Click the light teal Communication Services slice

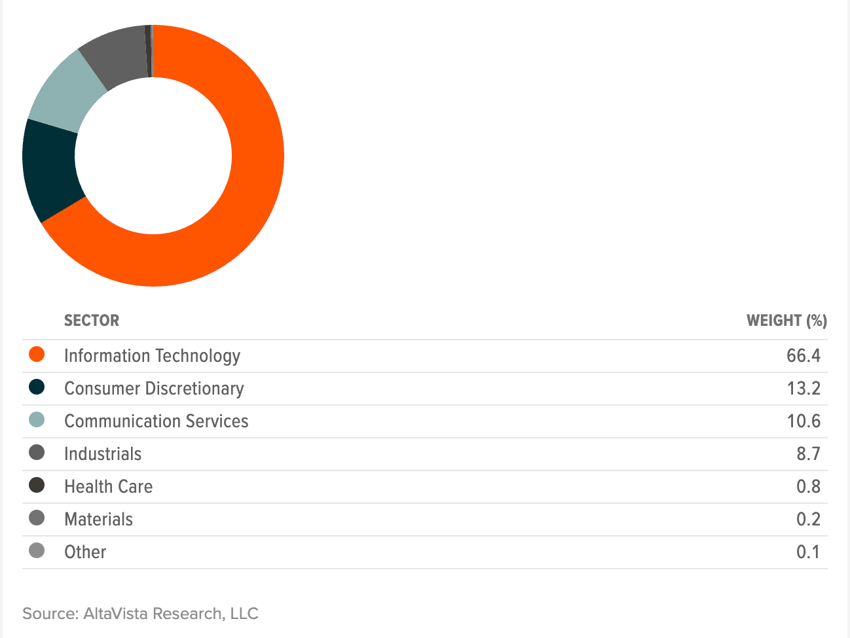pos(67,95)
